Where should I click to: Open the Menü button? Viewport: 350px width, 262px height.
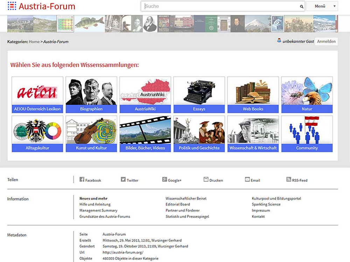click(x=320, y=6)
